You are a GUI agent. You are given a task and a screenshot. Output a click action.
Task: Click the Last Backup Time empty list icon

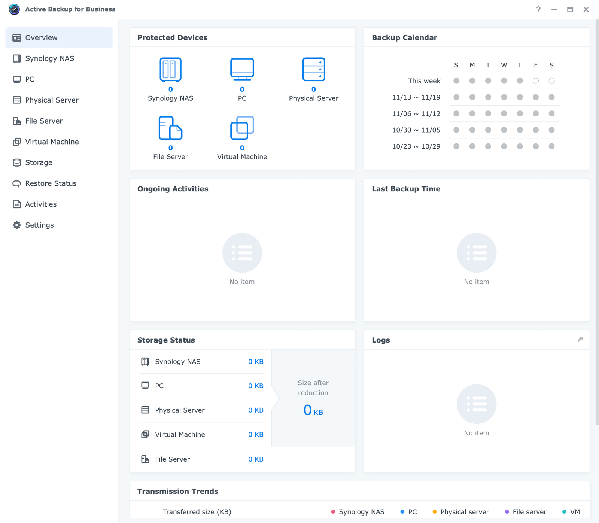click(x=477, y=253)
